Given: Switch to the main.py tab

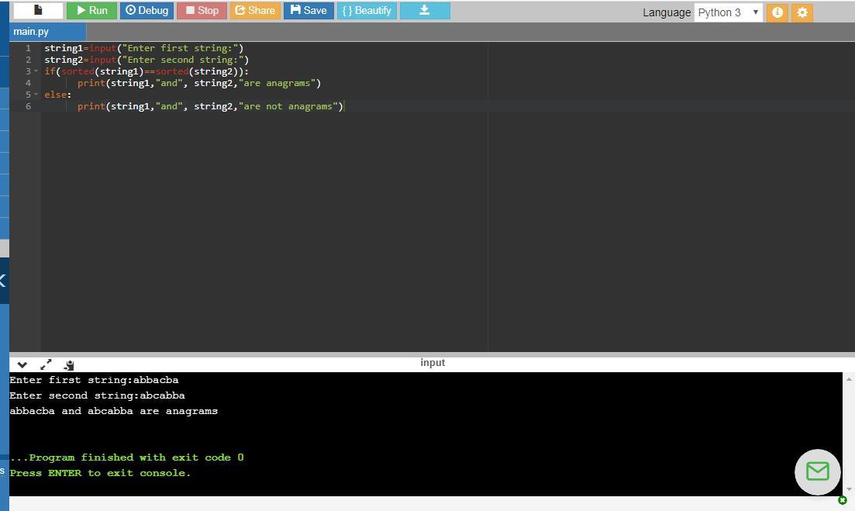Looking at the screenshot, I should point(31,32).
